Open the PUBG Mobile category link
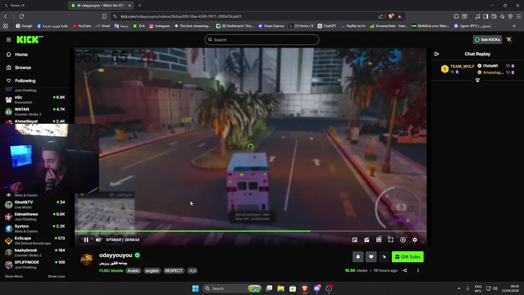 [111, 271]
